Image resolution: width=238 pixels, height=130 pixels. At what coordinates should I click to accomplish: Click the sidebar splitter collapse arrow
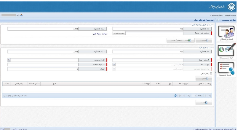click(x=215, y=73)
